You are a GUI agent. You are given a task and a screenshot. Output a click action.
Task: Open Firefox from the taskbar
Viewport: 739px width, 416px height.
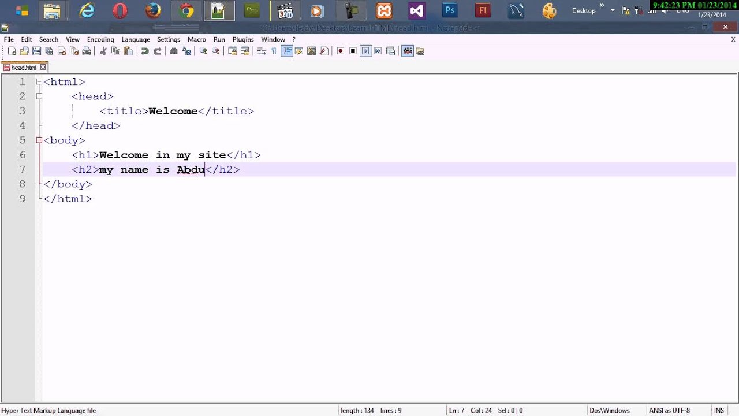153,10
